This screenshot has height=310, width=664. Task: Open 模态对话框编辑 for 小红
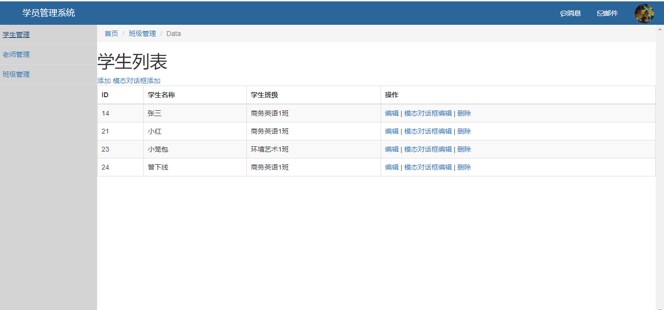point(428,131)
